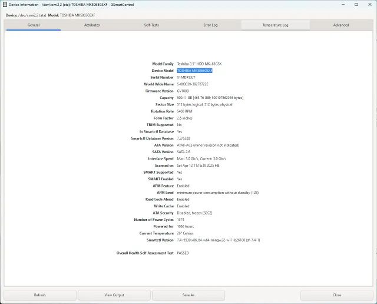Maximize the Device Information window
Screen dimensions: 377x304
click(x=356, y=4)
